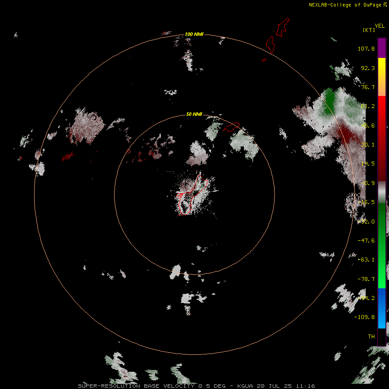The image size is (389, 389).
Task: Click the 'KGUA' station identifier in caption
Action: coord(245,386)
